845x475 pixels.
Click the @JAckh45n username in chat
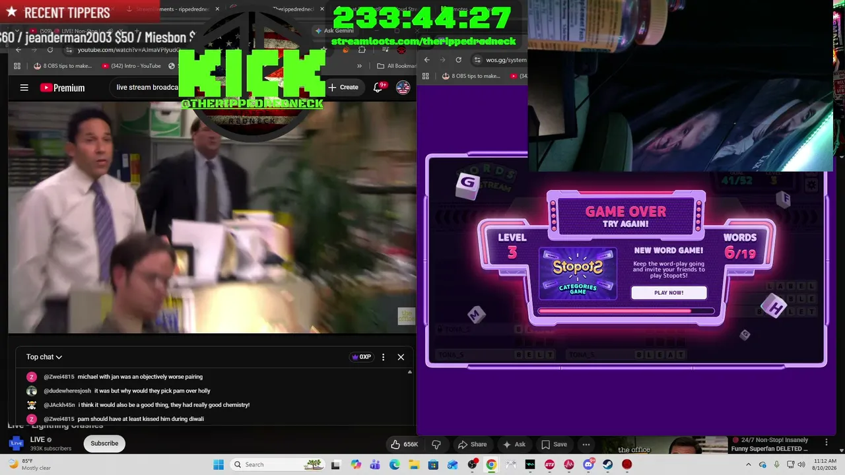(x=59, y=405)
